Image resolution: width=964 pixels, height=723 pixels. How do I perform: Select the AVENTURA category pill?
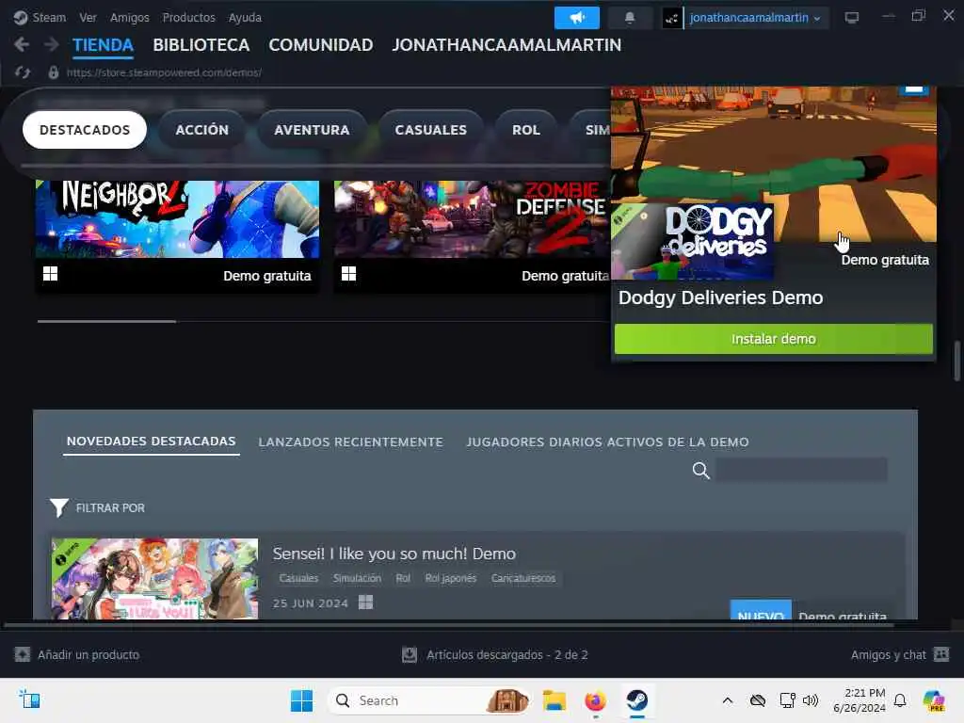point(312,130)
